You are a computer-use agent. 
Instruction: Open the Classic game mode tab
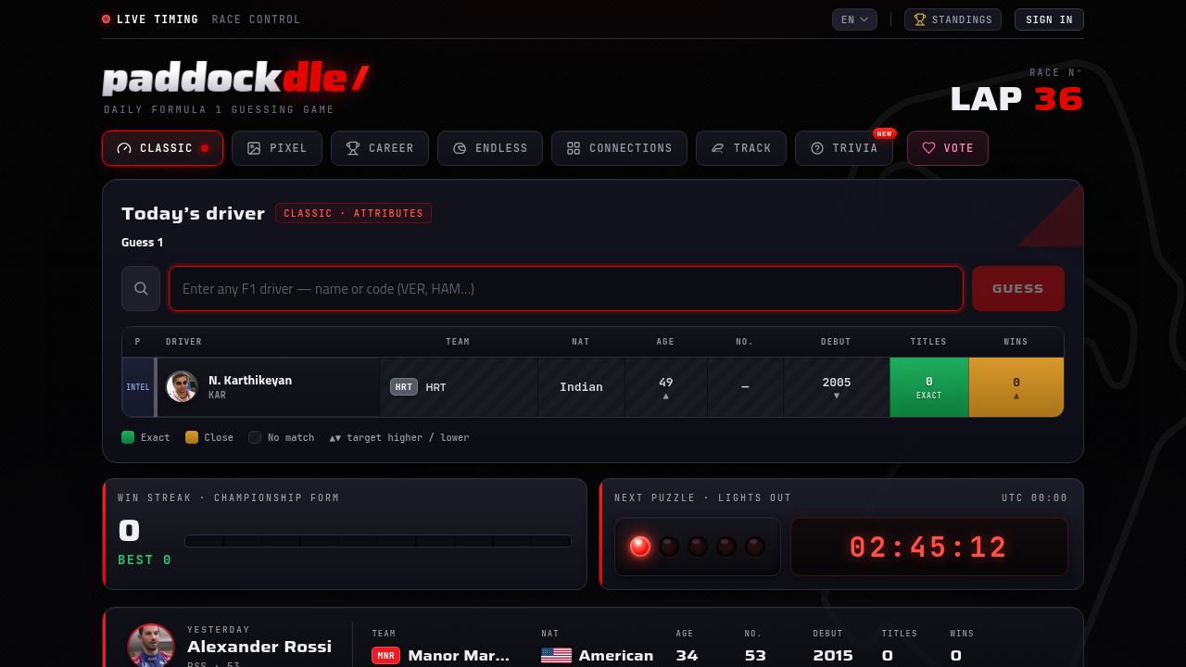pos(162,148)
